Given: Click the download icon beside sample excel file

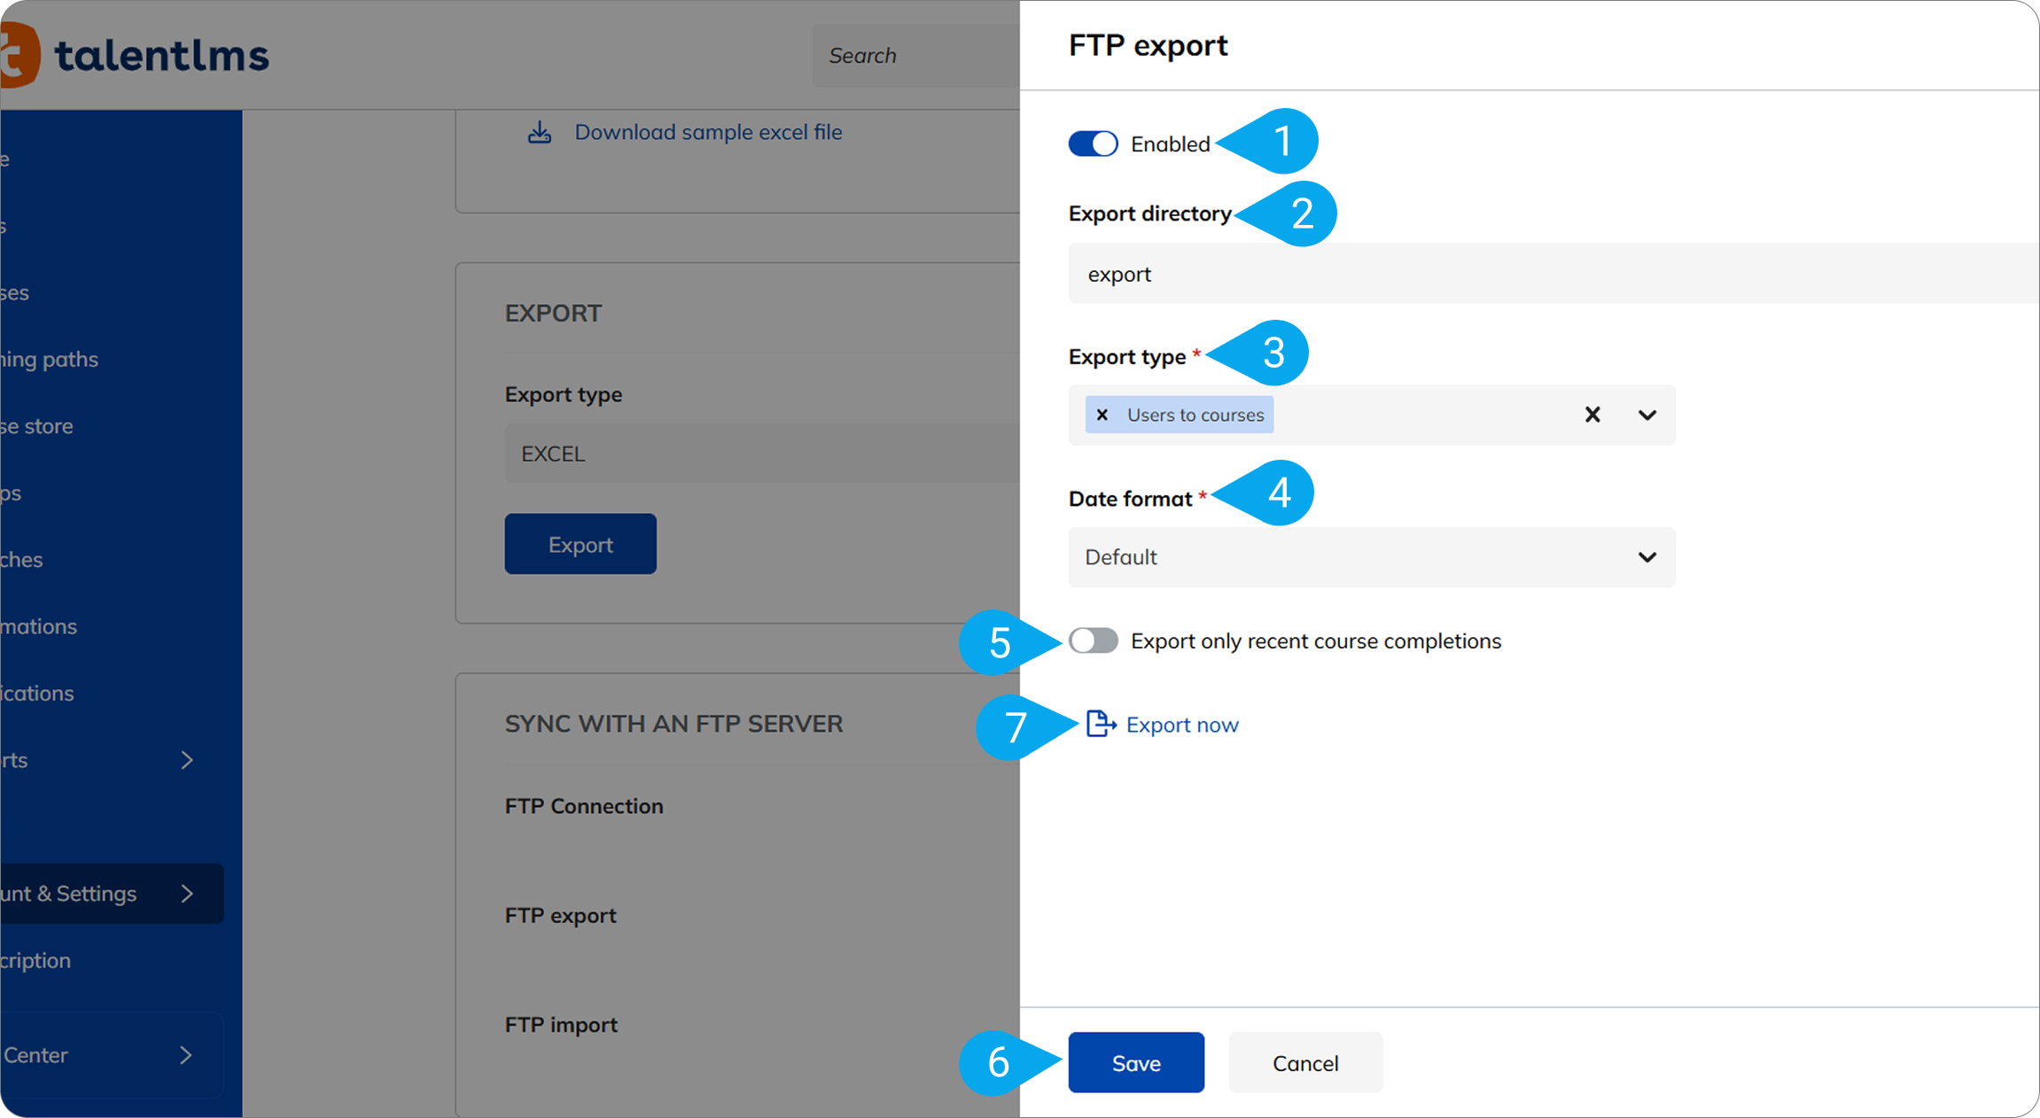Looking at the screenshot, I should tap(540, 133).
